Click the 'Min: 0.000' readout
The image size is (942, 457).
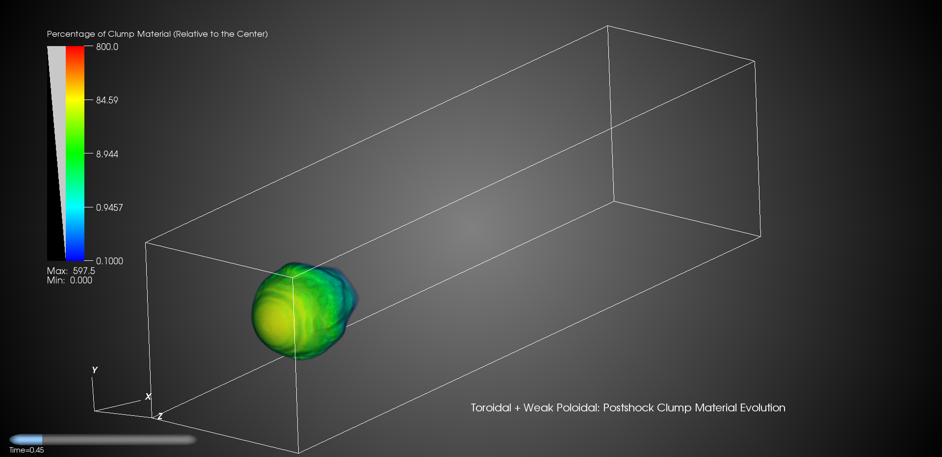[x=70, y=280]
